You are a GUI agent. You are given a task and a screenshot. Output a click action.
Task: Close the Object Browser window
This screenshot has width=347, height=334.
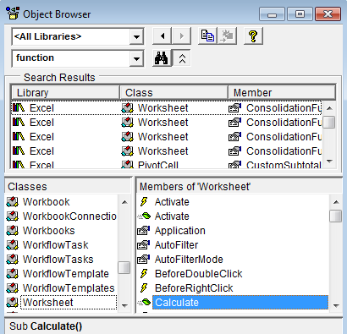pos(328,14)
